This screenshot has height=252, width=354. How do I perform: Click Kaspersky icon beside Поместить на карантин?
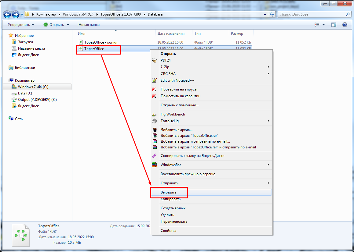tap(155, 96)
